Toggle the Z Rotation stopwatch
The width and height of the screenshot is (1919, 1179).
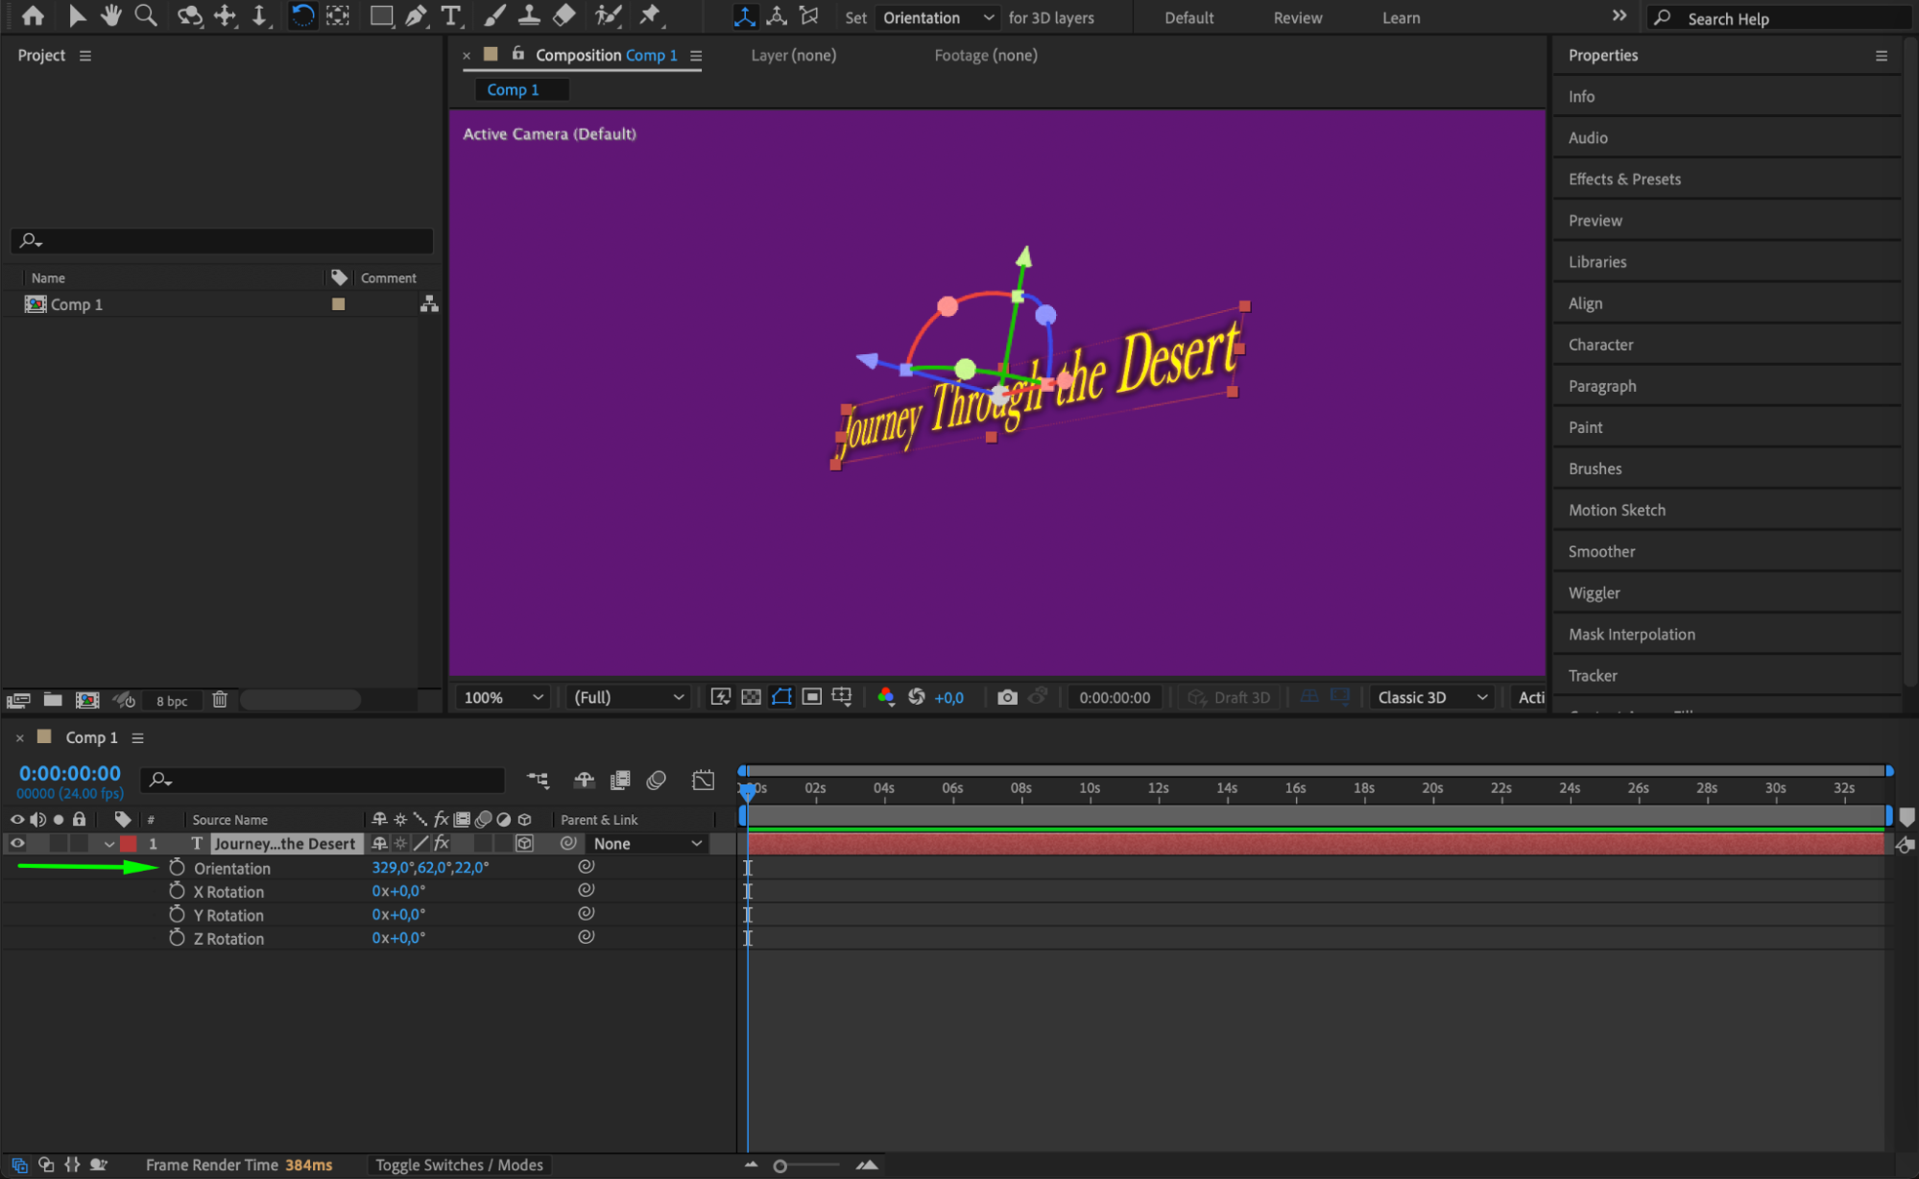(x=177, y=938)
